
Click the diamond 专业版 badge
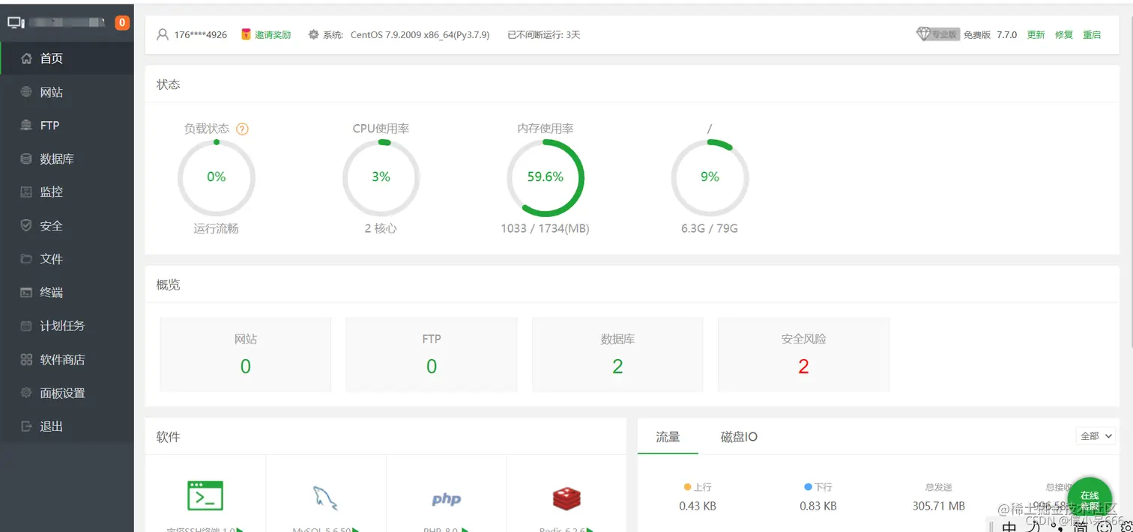937,34
